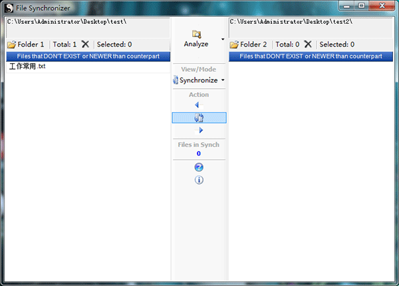399x286 pixels.
Task: Open the Analyze dropdown arrow
Action: click(223, 40)
